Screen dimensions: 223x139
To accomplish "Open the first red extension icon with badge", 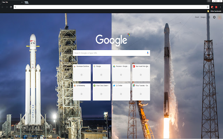I will coord(212,7).
